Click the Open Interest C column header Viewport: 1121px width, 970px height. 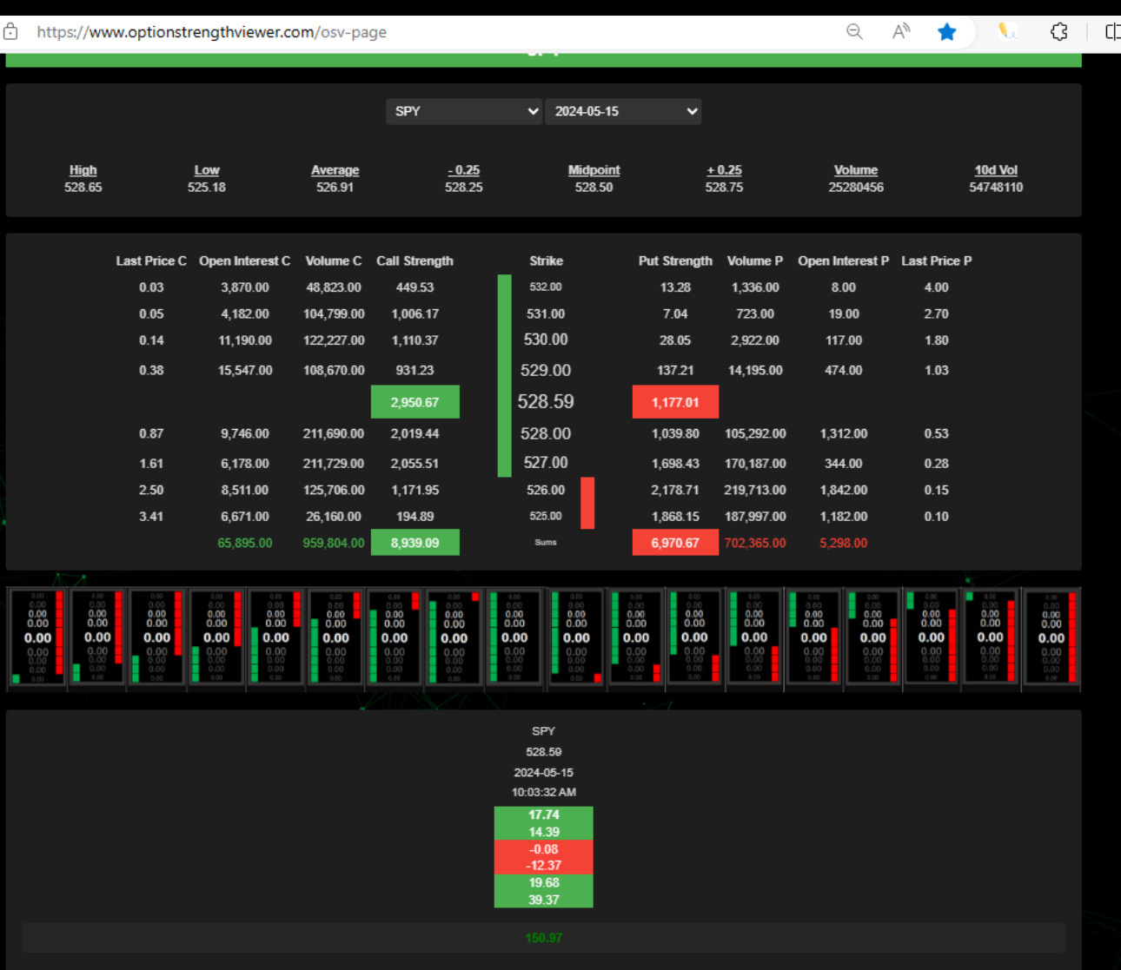244,261
